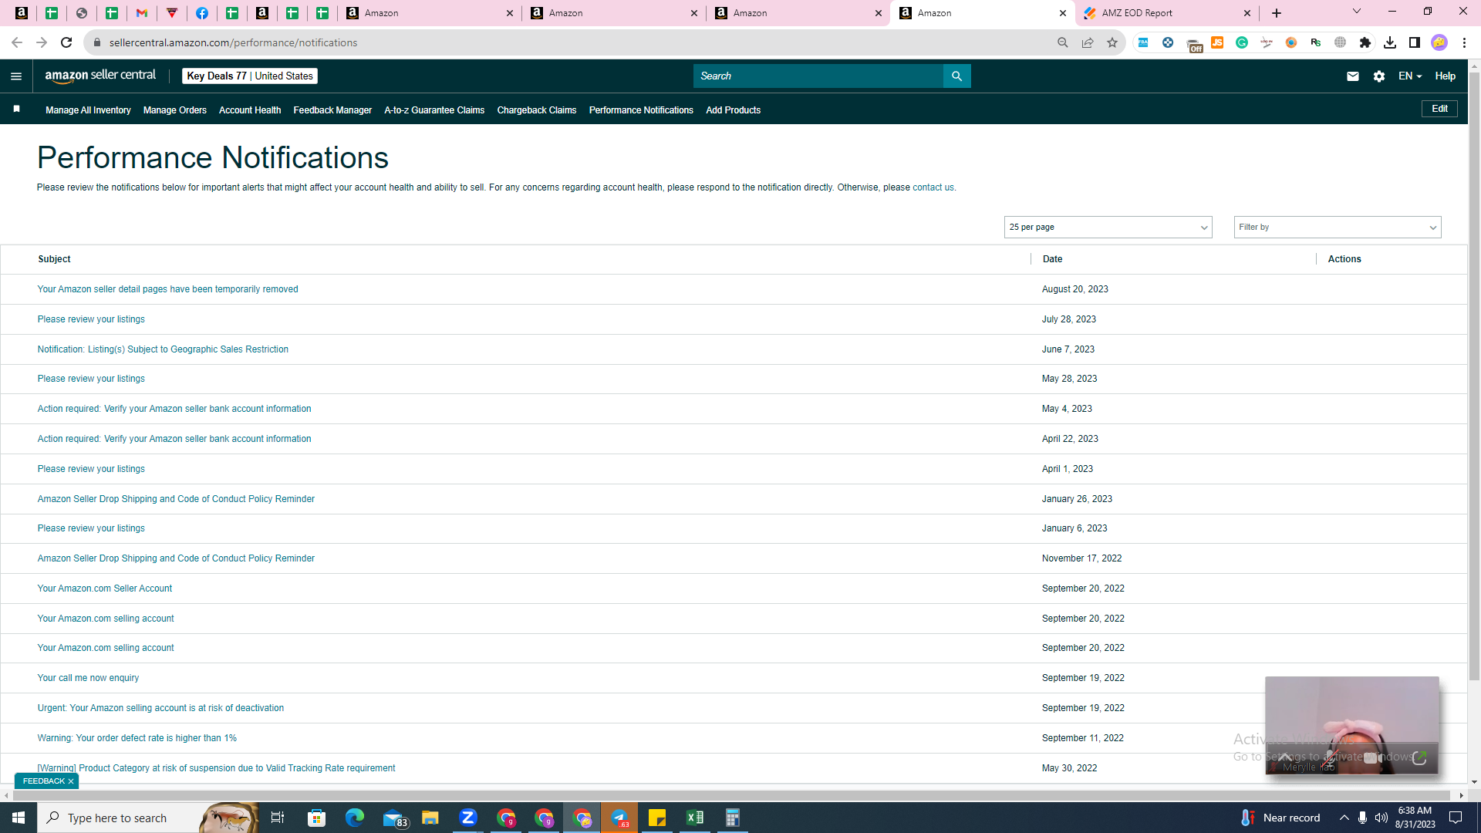Expand the EN language selector
Image resolution: width=1481 pixels, height=833 pixels.
point(1410,76)
